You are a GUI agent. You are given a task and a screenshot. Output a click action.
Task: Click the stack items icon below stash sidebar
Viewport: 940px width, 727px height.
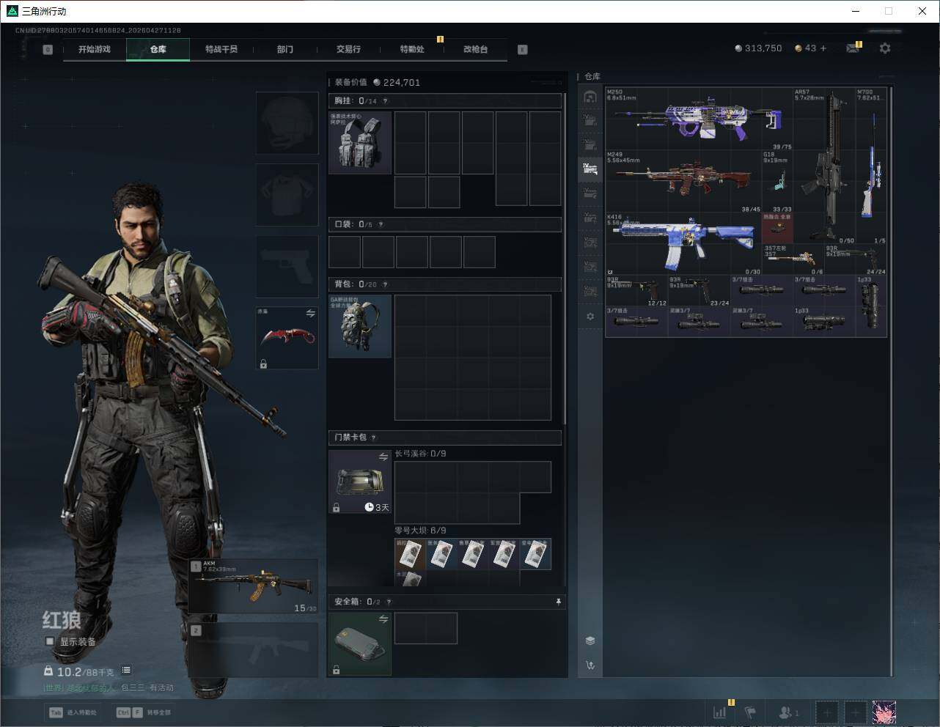coord(590,641)
